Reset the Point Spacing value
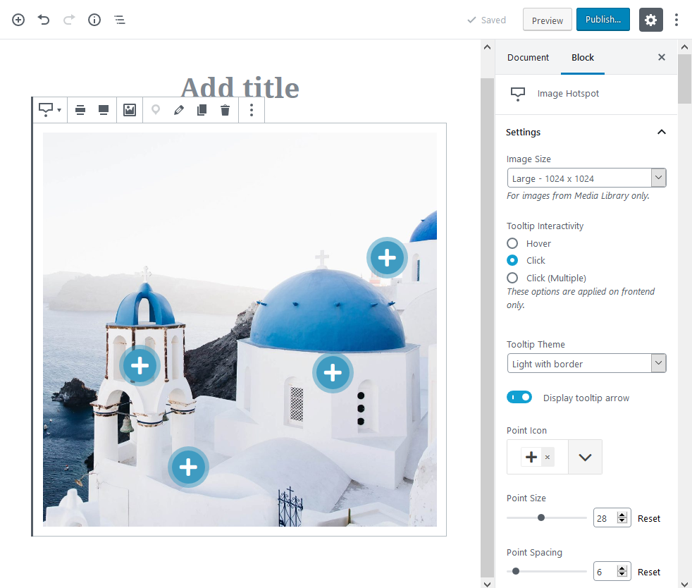The image size is (692, 588). point(649,572)
